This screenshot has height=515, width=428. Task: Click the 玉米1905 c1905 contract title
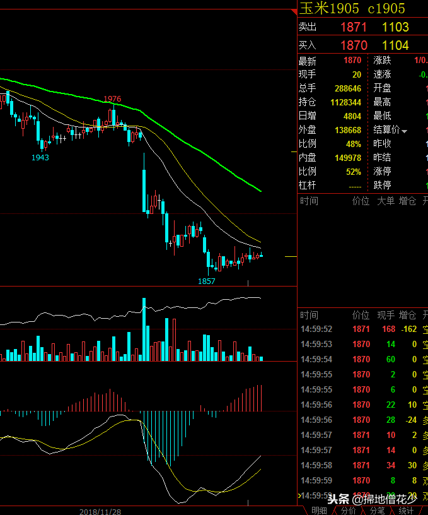coord(352,8)
